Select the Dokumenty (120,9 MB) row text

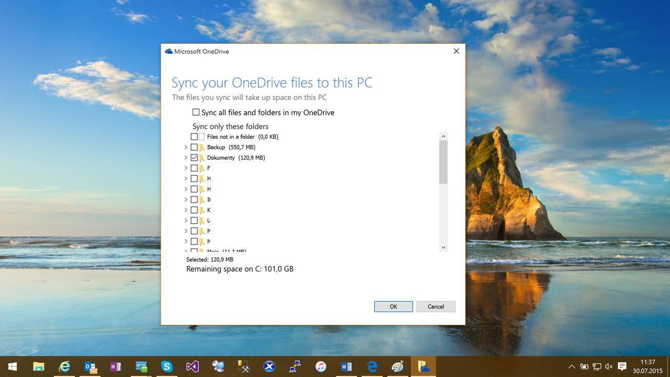click(236, 158)
